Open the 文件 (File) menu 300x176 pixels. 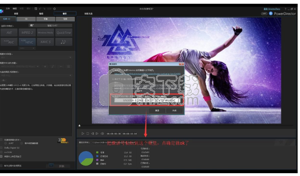pos(7,8)
